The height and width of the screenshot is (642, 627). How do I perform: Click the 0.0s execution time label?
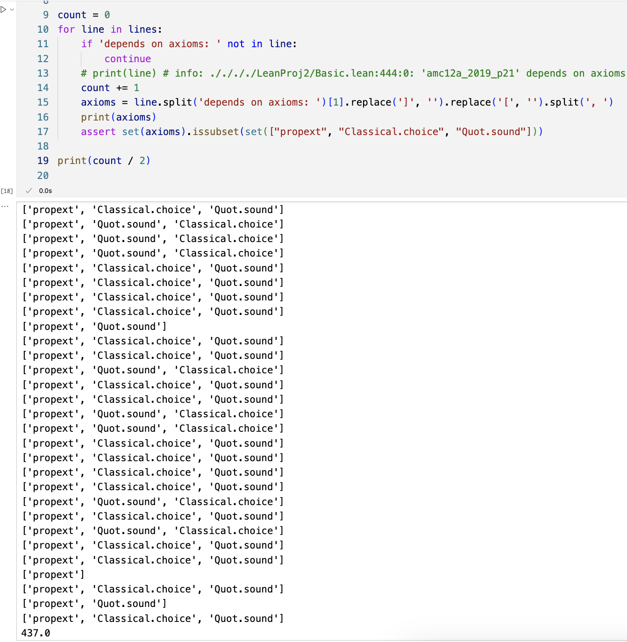coord(45,191)
